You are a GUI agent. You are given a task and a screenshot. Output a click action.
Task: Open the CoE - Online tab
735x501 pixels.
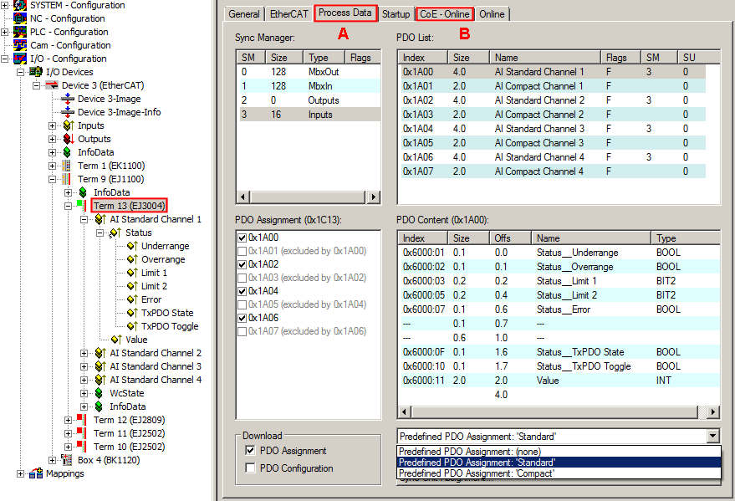click(x=444, y=14)
